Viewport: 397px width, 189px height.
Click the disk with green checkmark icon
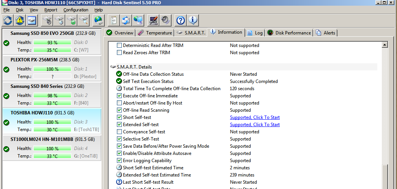click(x=71, y=20)
